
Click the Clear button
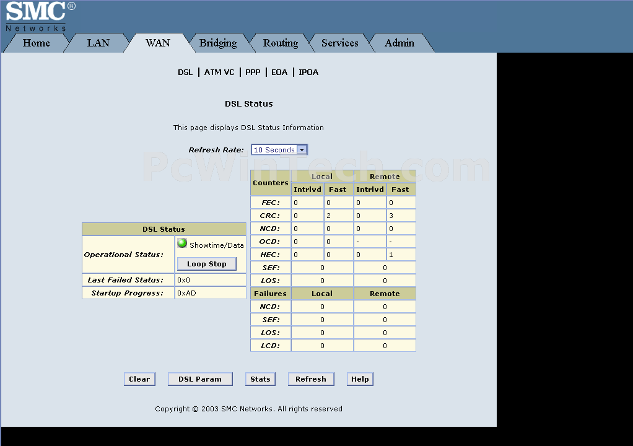(x=139, y=379)
